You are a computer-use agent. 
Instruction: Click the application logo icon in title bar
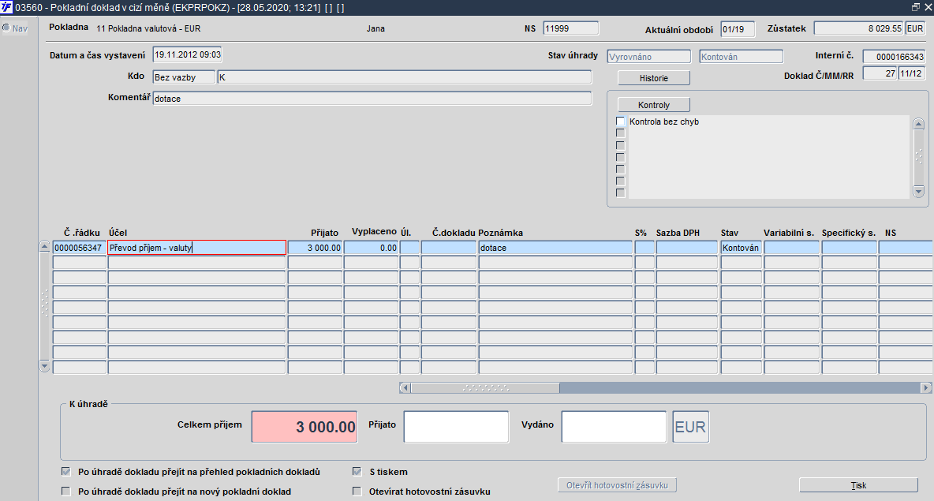pyautogui.click(x=6, y=7)
